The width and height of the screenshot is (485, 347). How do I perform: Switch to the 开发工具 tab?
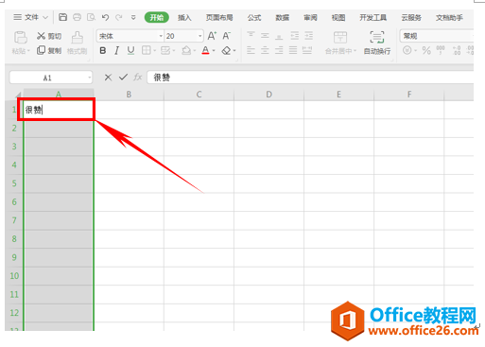[373, 17]
